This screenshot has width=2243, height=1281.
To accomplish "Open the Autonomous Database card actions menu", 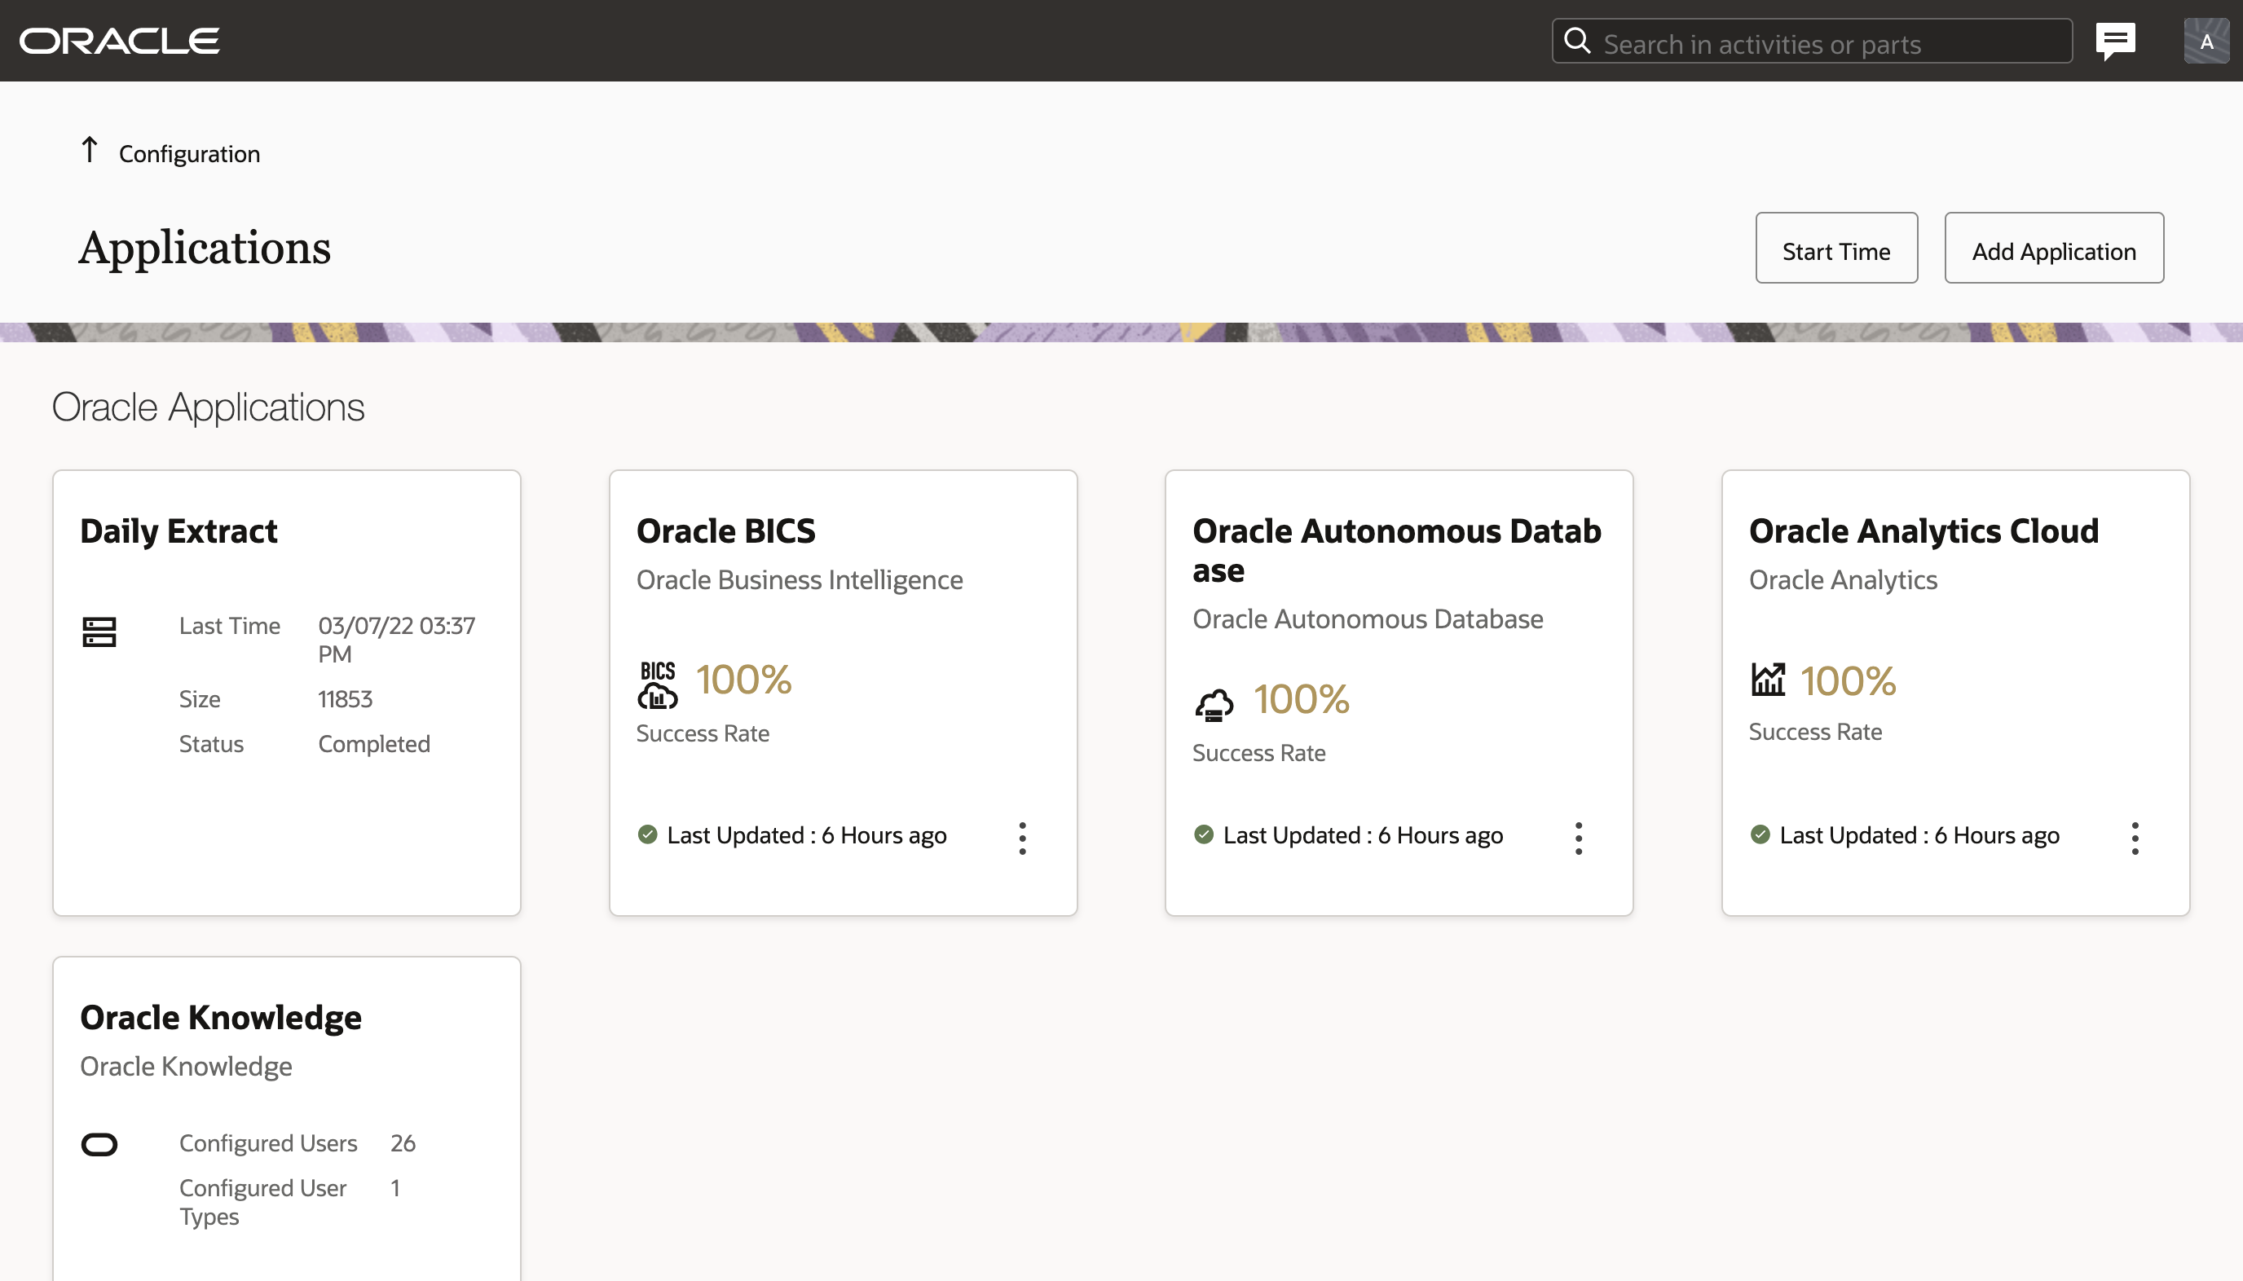I will click(x=1578, y=838).
